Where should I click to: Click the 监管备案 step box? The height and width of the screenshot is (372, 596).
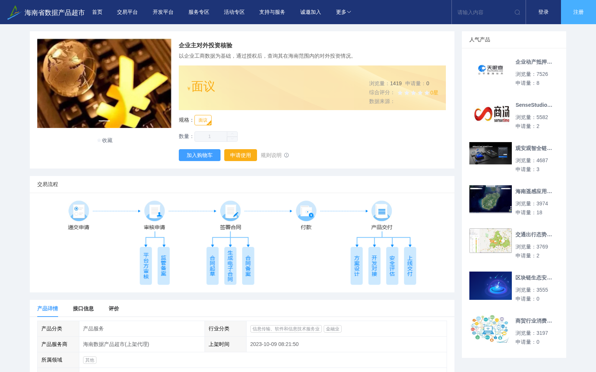(164, 266)
